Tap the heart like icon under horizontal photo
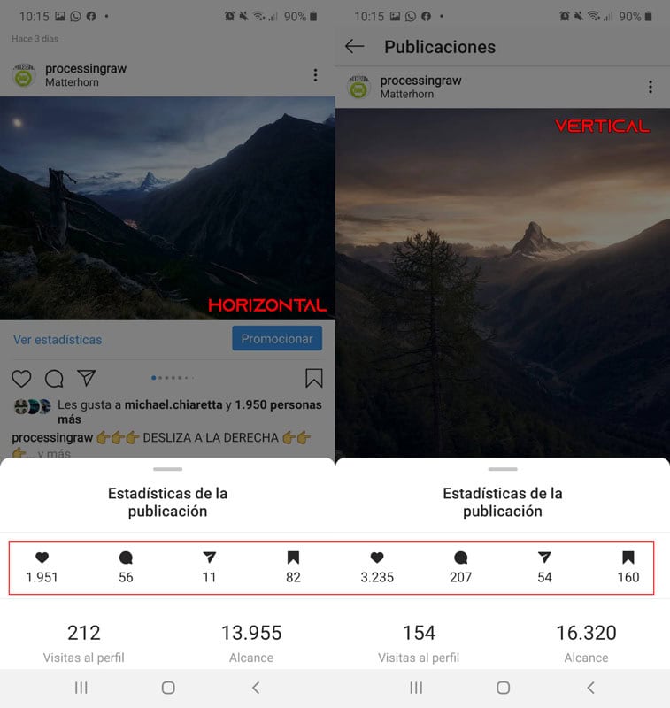Viewport: 670px width, 708px height. [x=21, y=379]
